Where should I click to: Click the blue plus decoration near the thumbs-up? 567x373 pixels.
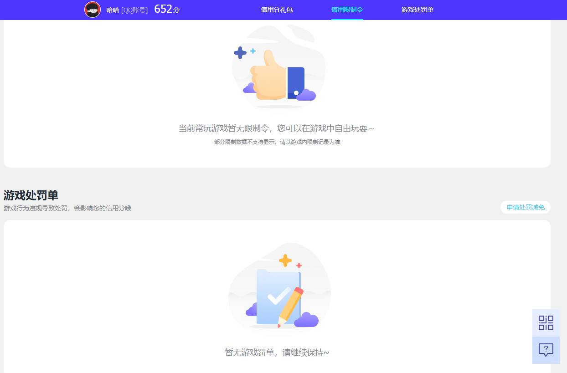point(240,53)
